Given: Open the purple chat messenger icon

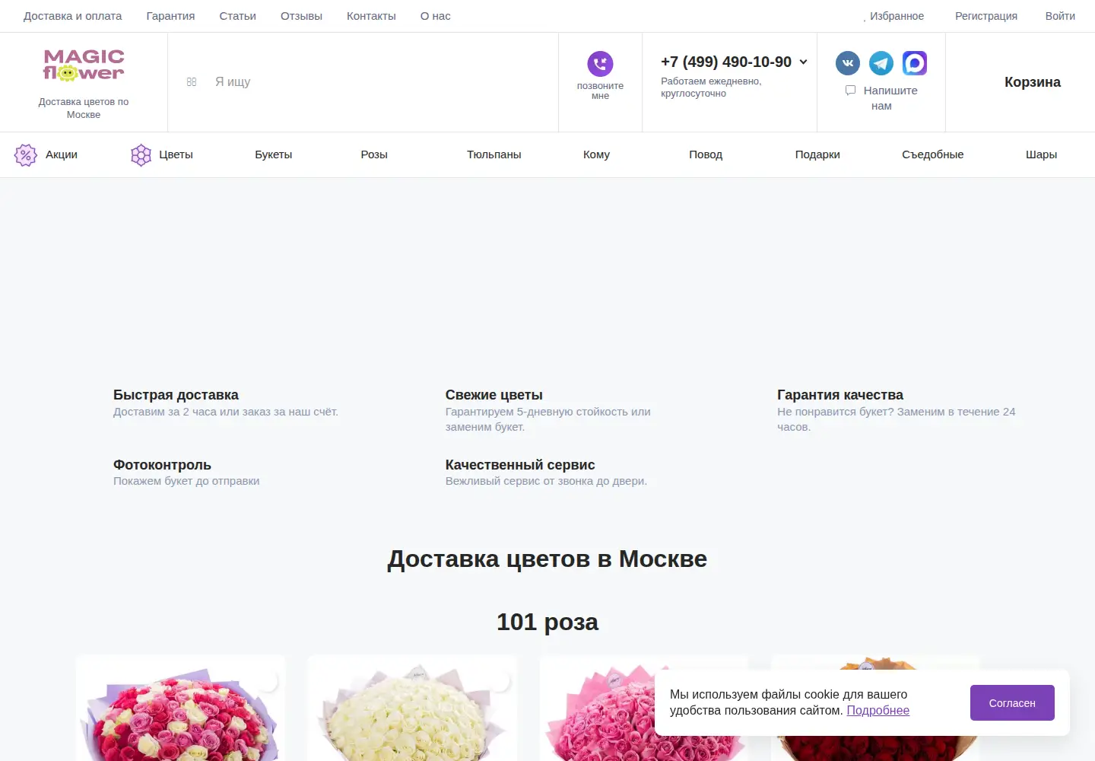Looking at the screenshot, I should [915, 63].
